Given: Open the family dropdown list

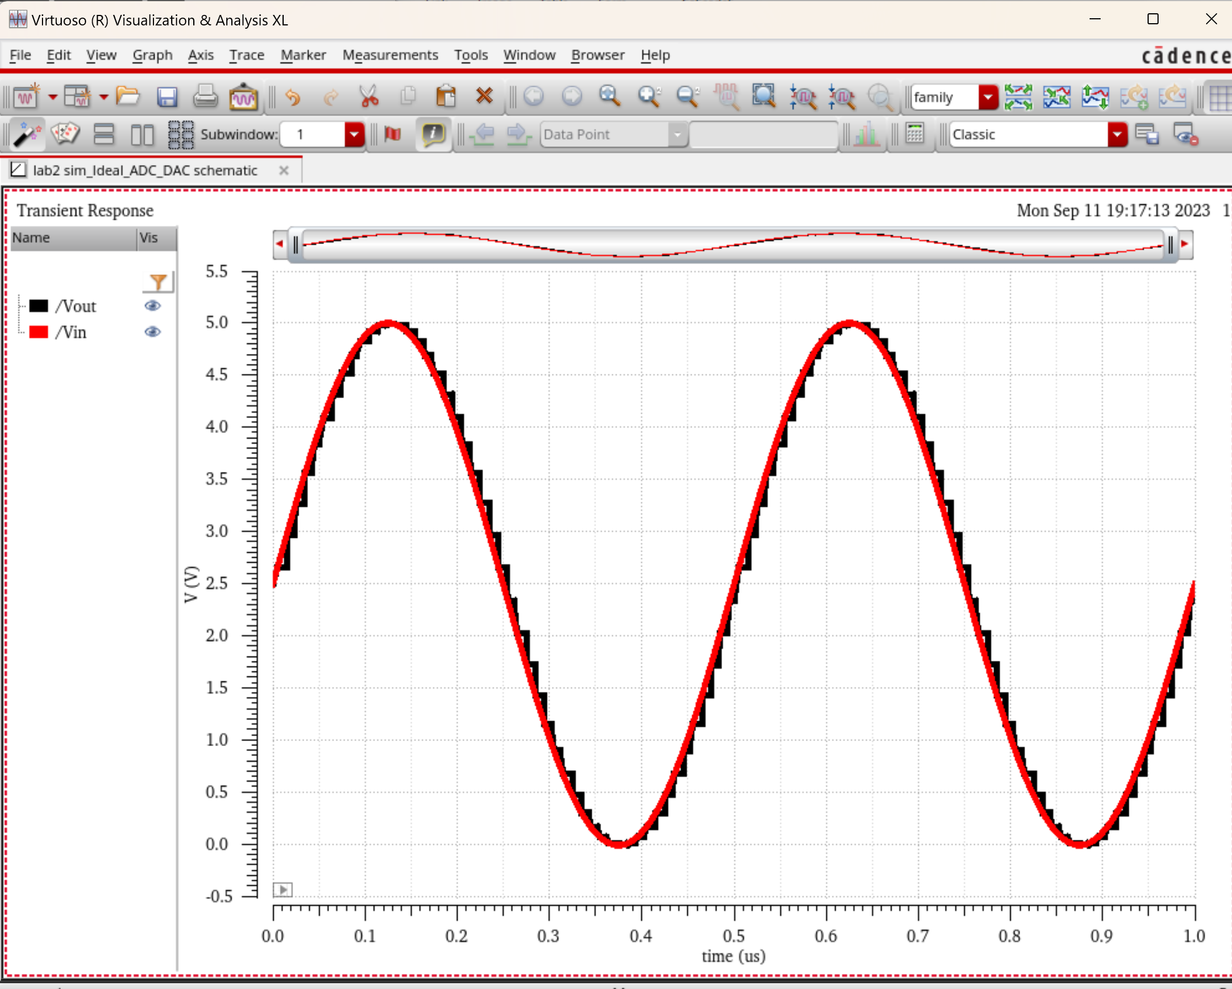Looking at the screenshot, I should 987,97.
